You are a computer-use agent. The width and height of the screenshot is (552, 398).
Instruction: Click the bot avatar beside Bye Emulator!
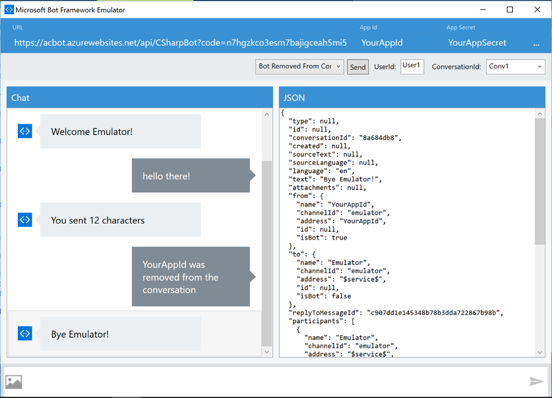24,333
